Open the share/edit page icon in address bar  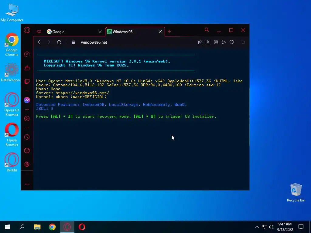(200, 42)
